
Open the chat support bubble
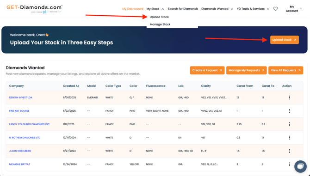[300, 166]
